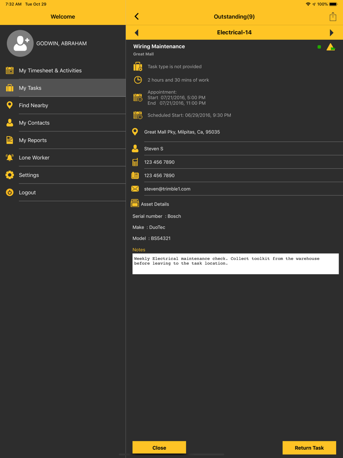Open Lone Worker menu item

click(63, 158)
